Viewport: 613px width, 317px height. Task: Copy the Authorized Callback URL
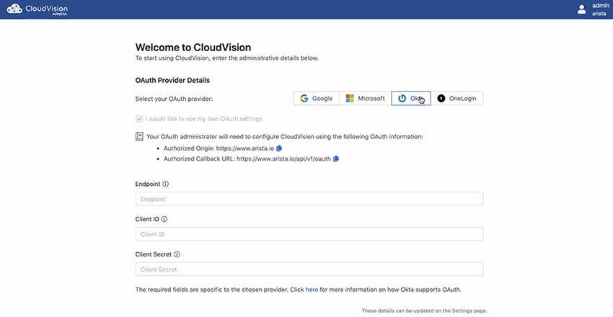(336, 159)
